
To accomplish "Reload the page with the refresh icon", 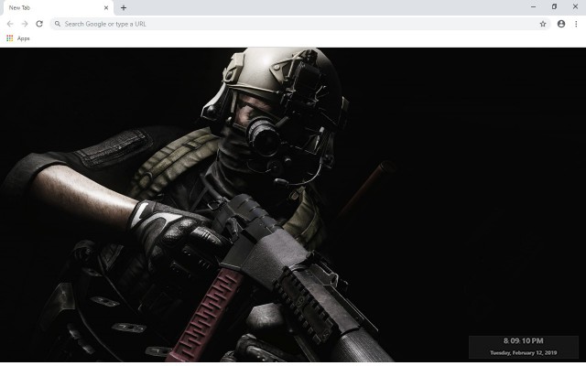I will pos(39,24).
